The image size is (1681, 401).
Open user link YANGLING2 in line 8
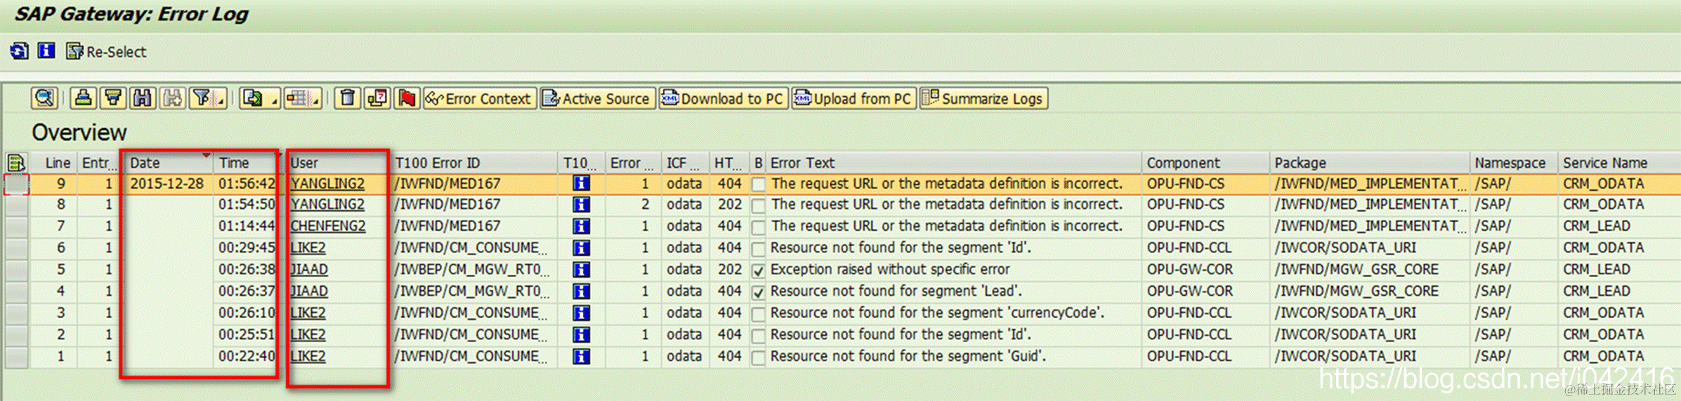click(x=327, y=205)
